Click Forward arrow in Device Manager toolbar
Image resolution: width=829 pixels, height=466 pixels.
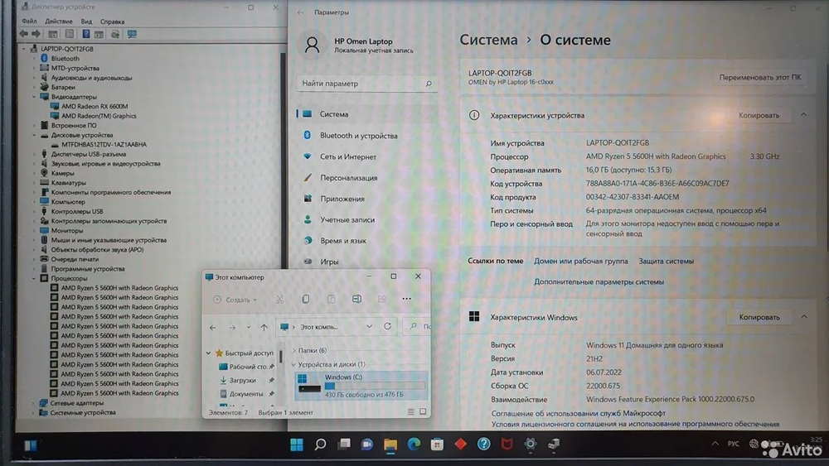(36, 34)
